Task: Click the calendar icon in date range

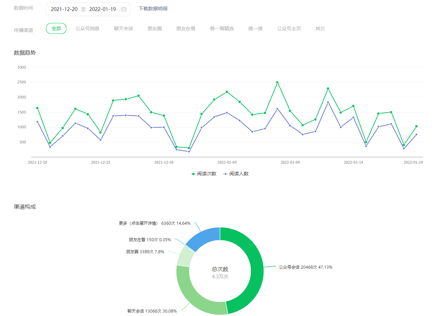Action: click(124, 9)
